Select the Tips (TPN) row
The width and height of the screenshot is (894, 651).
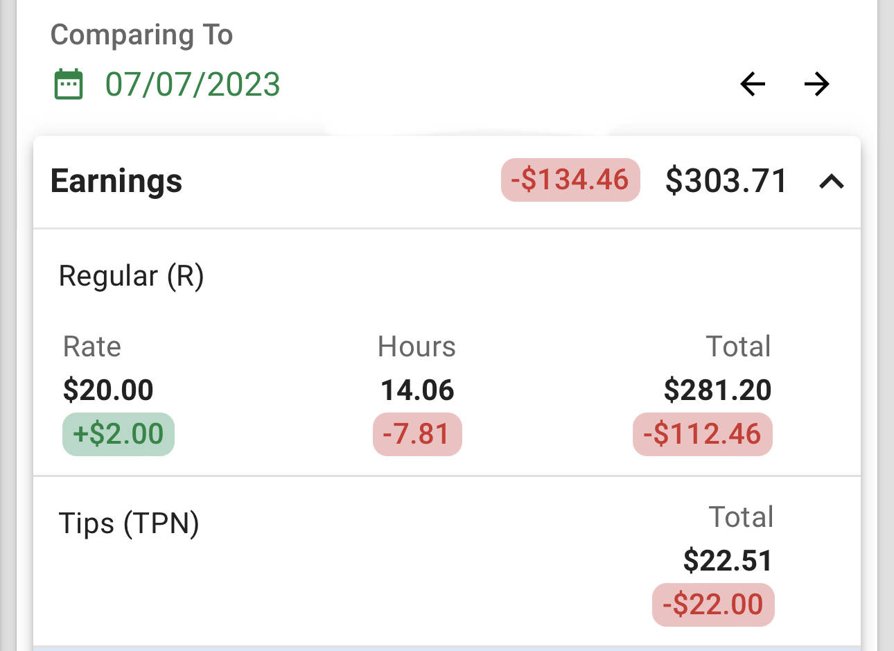(447, 560)
